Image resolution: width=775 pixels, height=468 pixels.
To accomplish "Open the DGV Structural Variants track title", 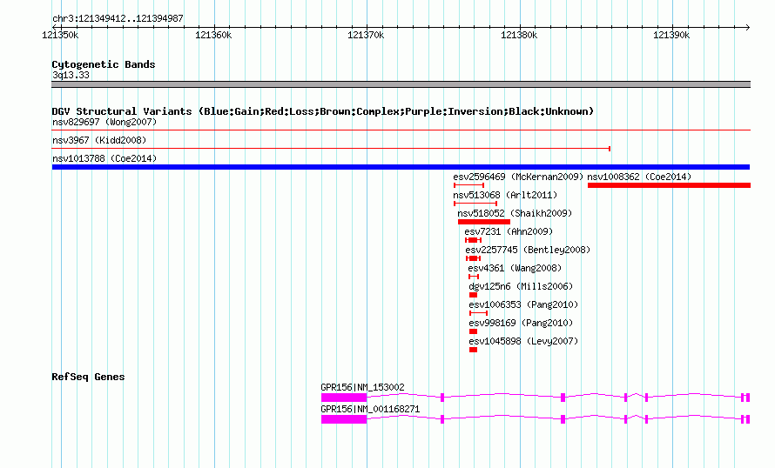I will point(323,111).
